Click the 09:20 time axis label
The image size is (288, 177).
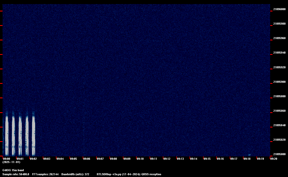click(x=274, y=159)
